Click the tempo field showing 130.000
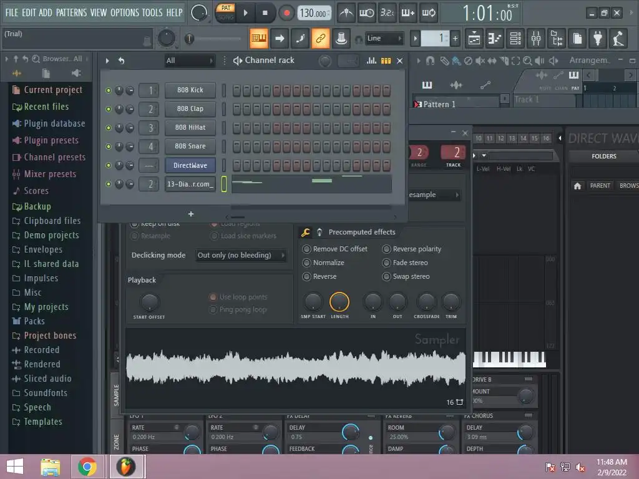Image resolution: width=639 pixels, height=479 pixels. click(x=315, y=14)
